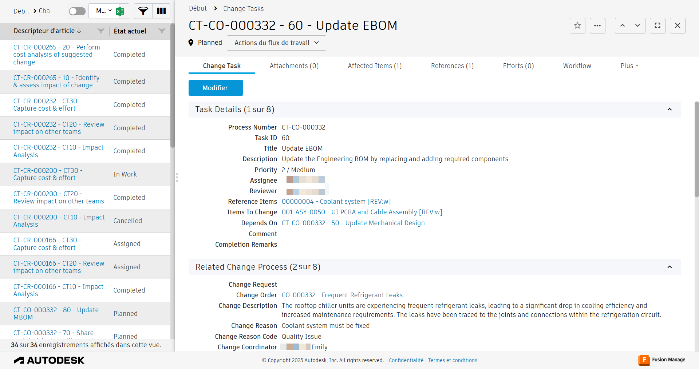Go to previous record with up arrow
The image size is (699, 369).
point(623,25)
